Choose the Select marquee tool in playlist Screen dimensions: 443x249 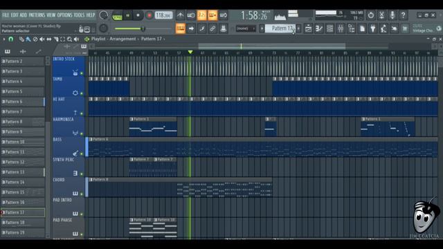click(62, 39)
